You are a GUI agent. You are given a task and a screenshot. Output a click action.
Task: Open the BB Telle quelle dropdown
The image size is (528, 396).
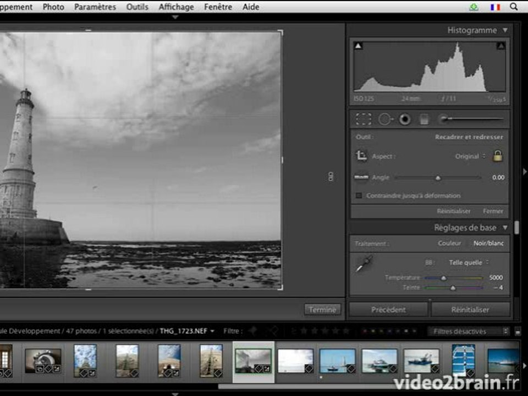[x=469, y=262]
